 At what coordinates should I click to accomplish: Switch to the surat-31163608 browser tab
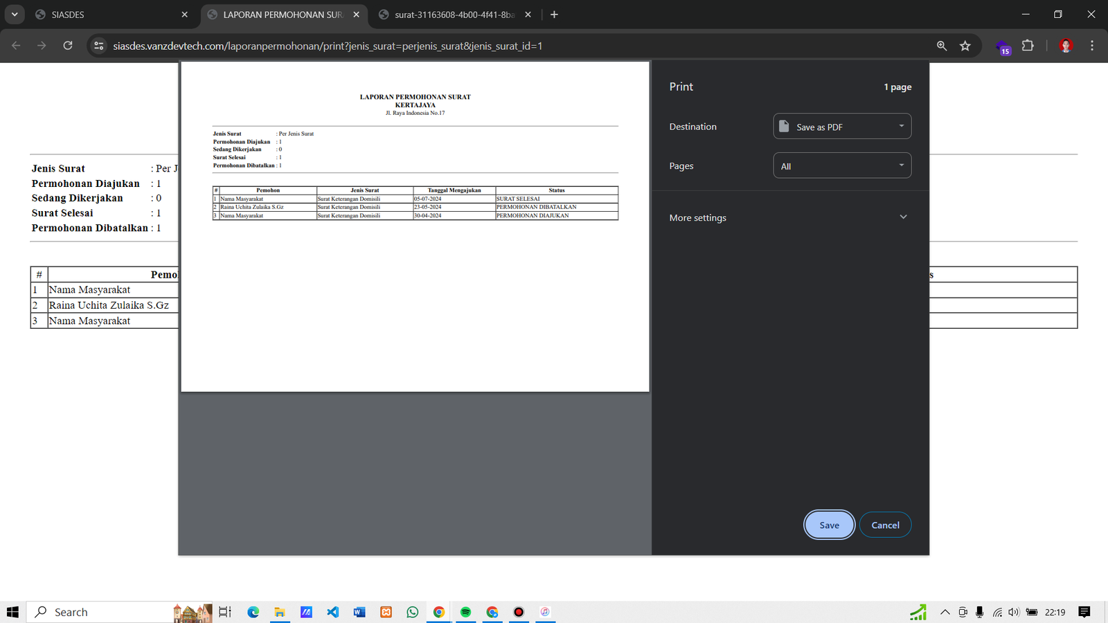[454, 15]
